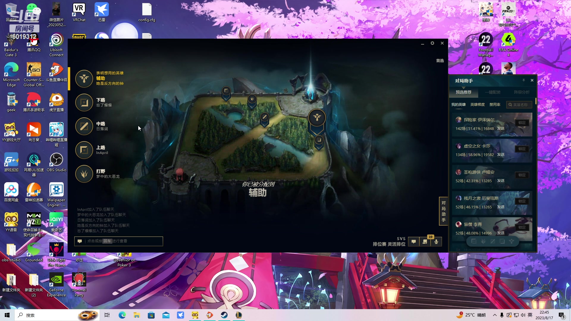Filter by support in assistant role bar
The height and width of the screenshot is (321, 571).
pyautogui.click(x=512, y=241)
